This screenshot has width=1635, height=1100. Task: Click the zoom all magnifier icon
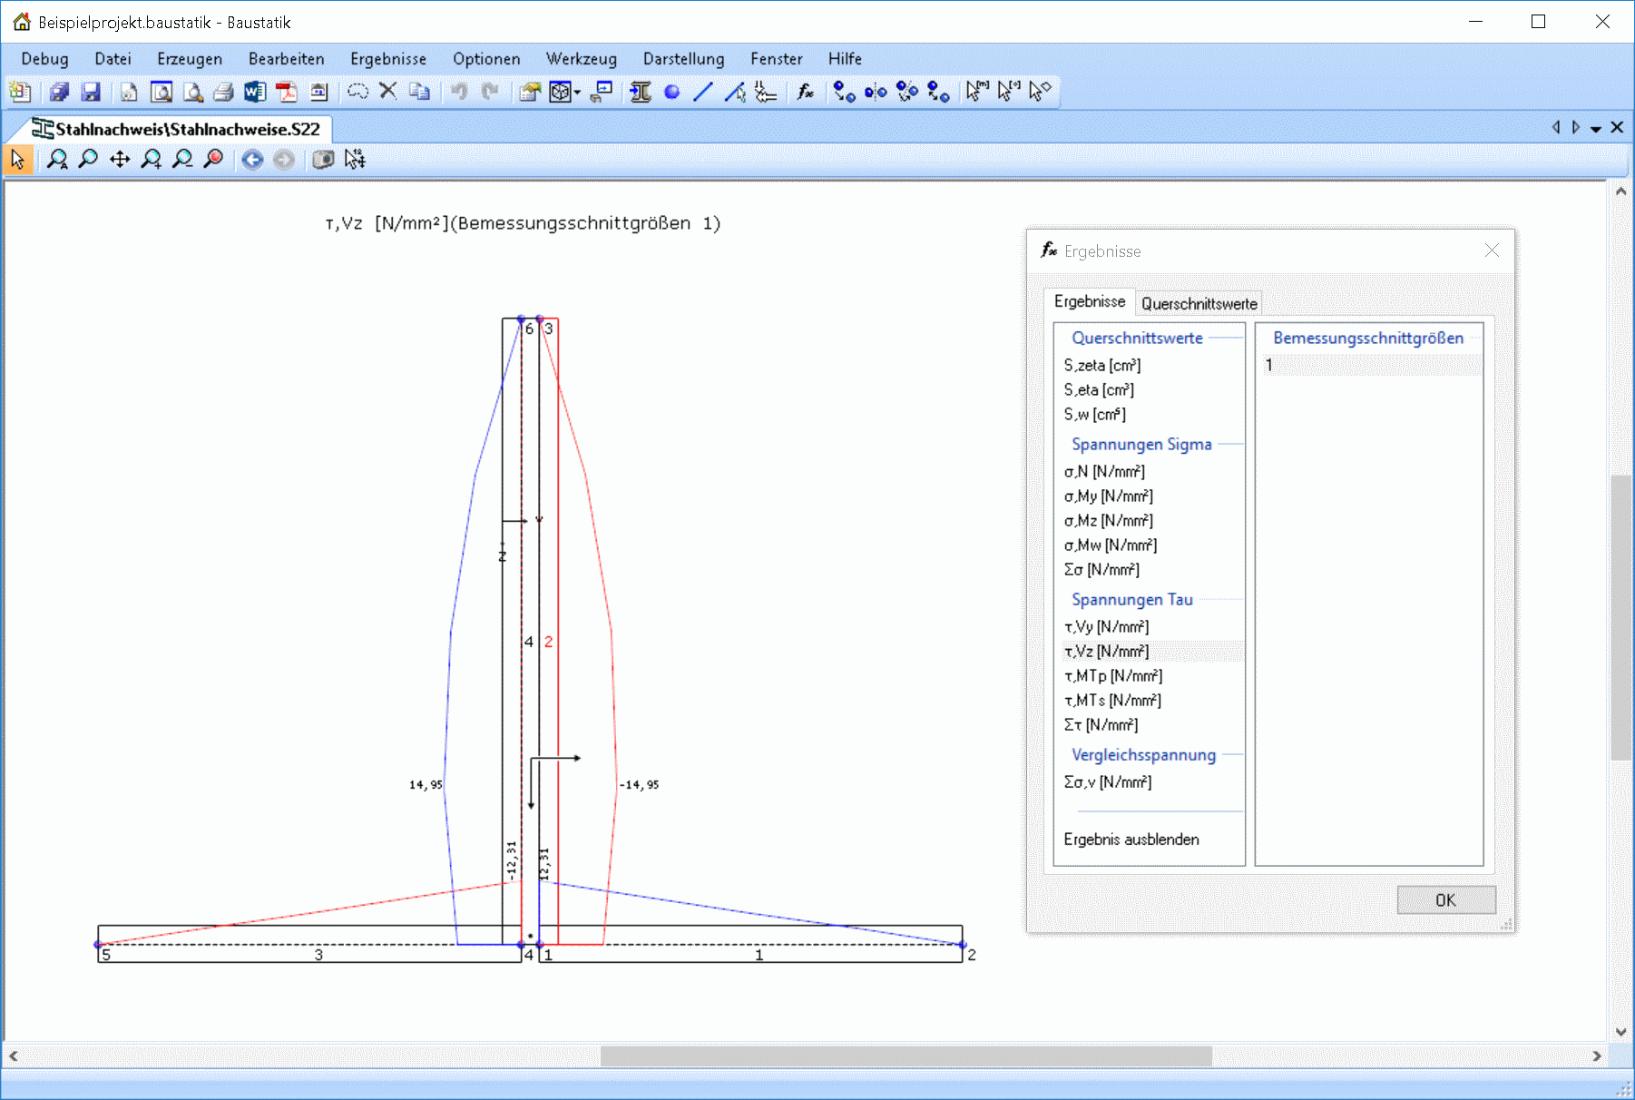(x=57, y=160)
